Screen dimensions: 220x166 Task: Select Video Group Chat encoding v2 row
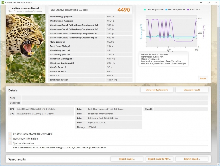point(90,38)
